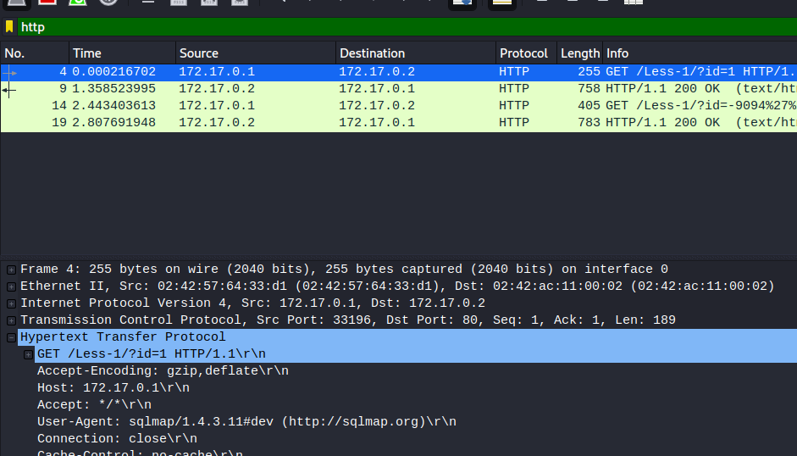Select packet number 9 in list
Image resolution: width=797 pixels, height=456 pixels.
(398, 89)
